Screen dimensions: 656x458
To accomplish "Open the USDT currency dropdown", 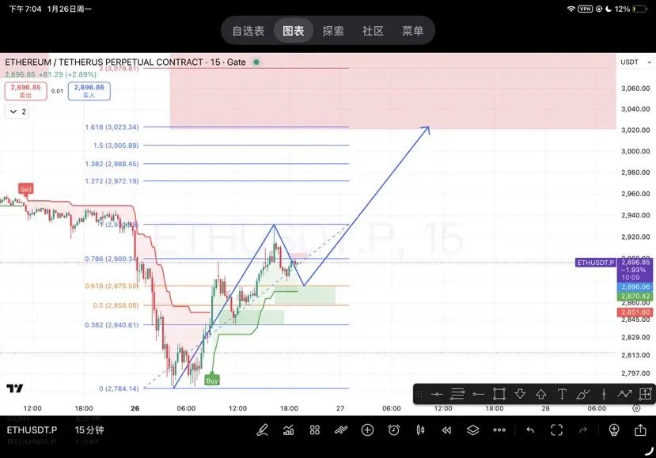I will [636, 62].
